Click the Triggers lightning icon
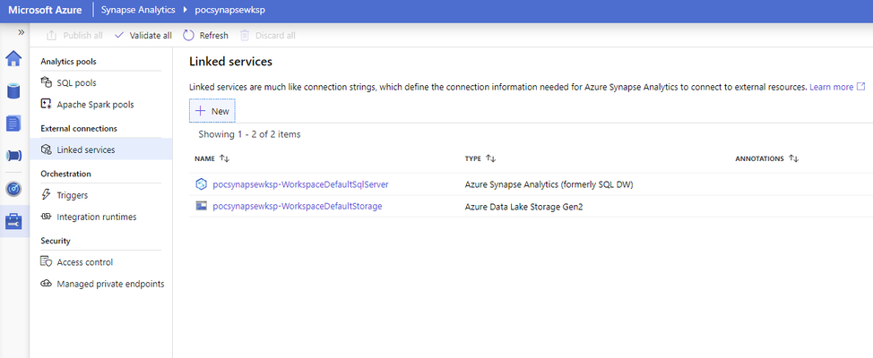Viewport: 873px width, 358px height. coord(47,195)
